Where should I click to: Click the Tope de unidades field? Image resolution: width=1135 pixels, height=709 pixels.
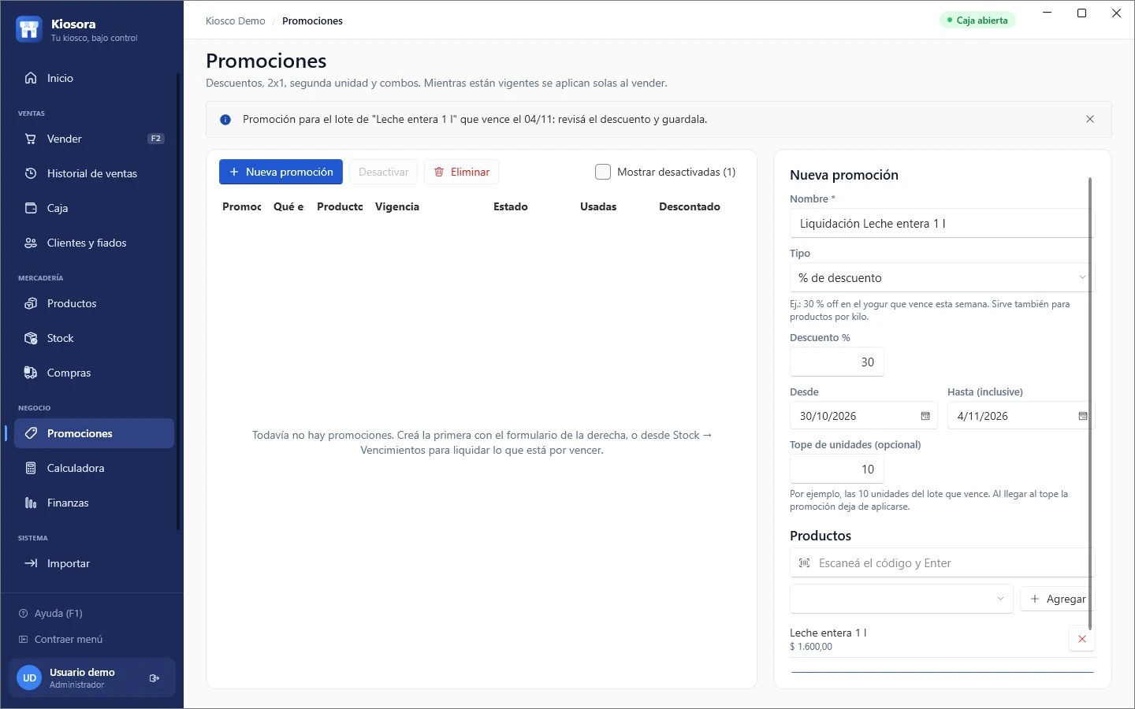[x=837, y=469]
